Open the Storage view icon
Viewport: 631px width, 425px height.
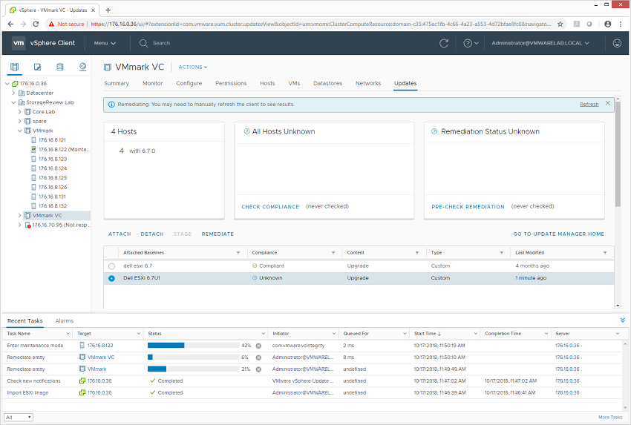60,67
